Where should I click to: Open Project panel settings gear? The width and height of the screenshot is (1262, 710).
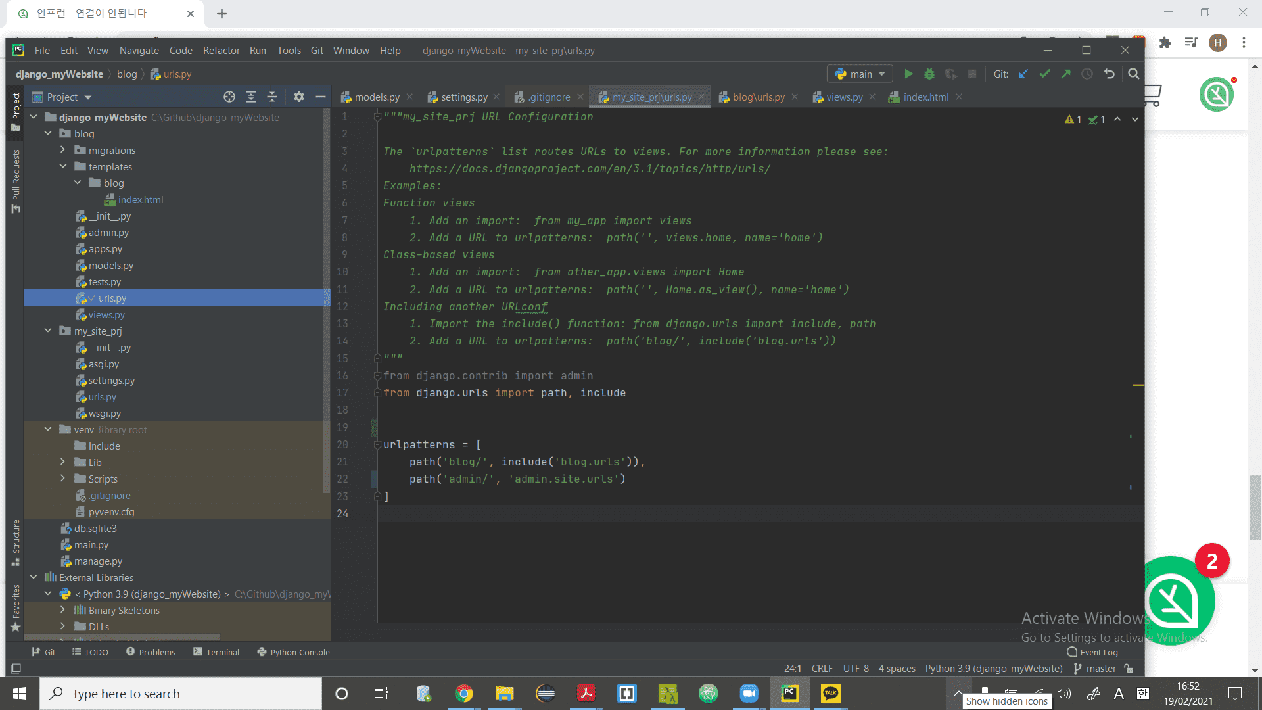click(299, 97)
